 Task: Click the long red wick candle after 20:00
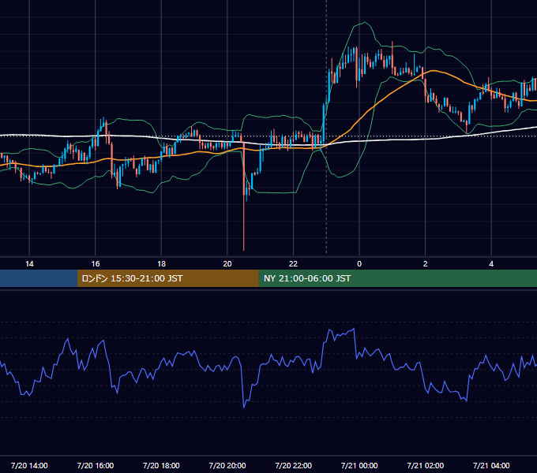[244, 196]
